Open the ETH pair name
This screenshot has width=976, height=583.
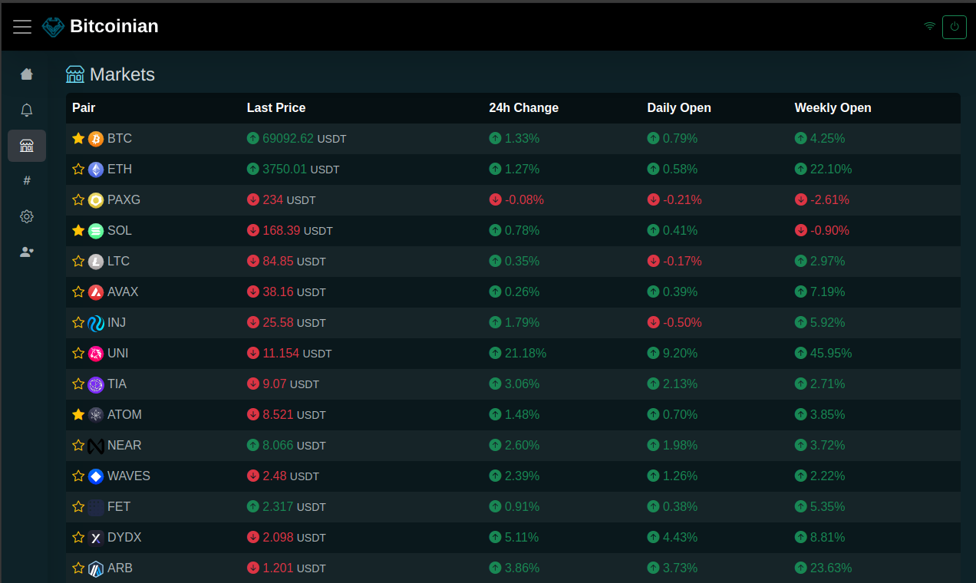click(120, 170)
